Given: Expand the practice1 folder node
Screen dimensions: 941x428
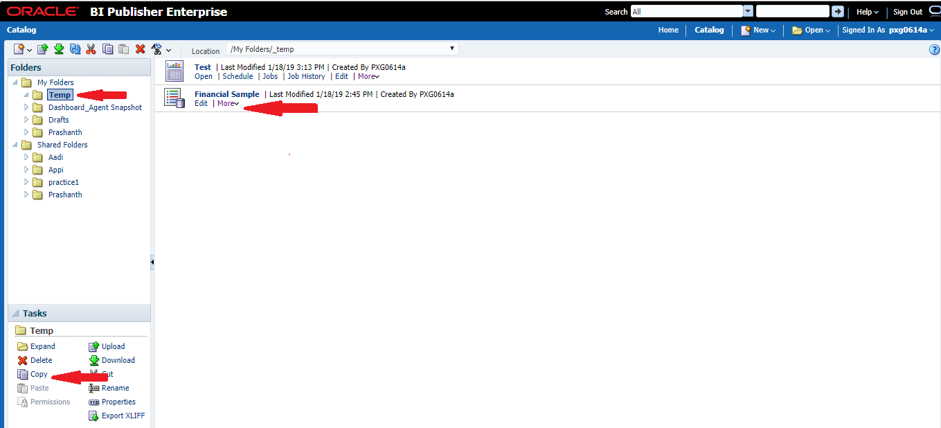Looking at the screenshot, I should [x=26, y=182].
